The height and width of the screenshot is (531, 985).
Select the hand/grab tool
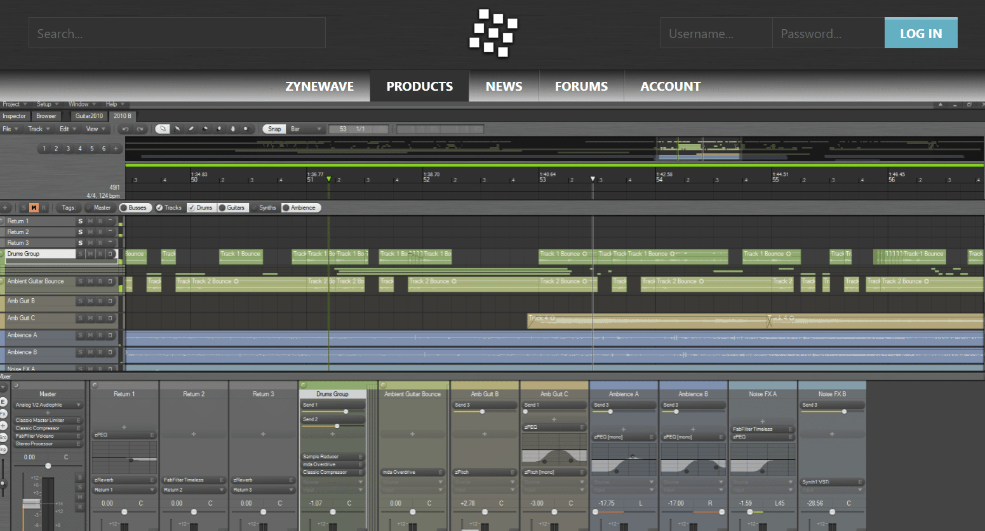pos(232,129)
